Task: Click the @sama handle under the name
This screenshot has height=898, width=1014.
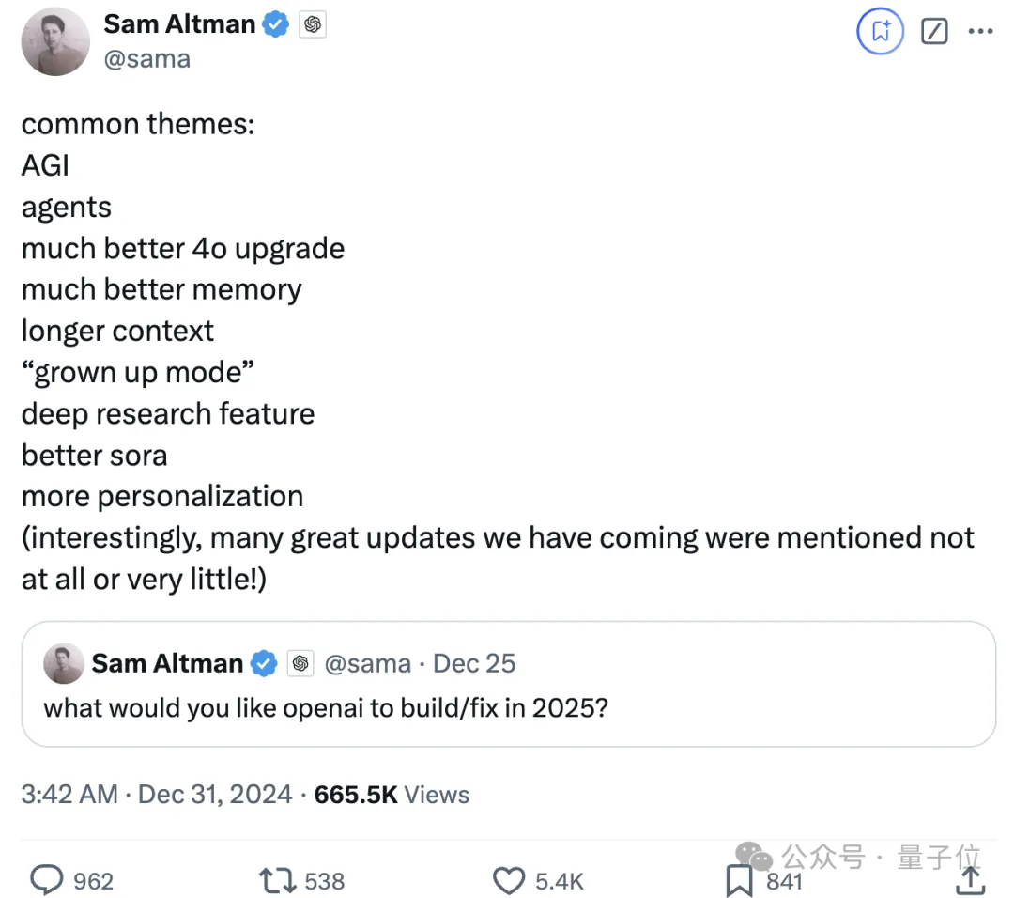Action: tap(146, 59)
